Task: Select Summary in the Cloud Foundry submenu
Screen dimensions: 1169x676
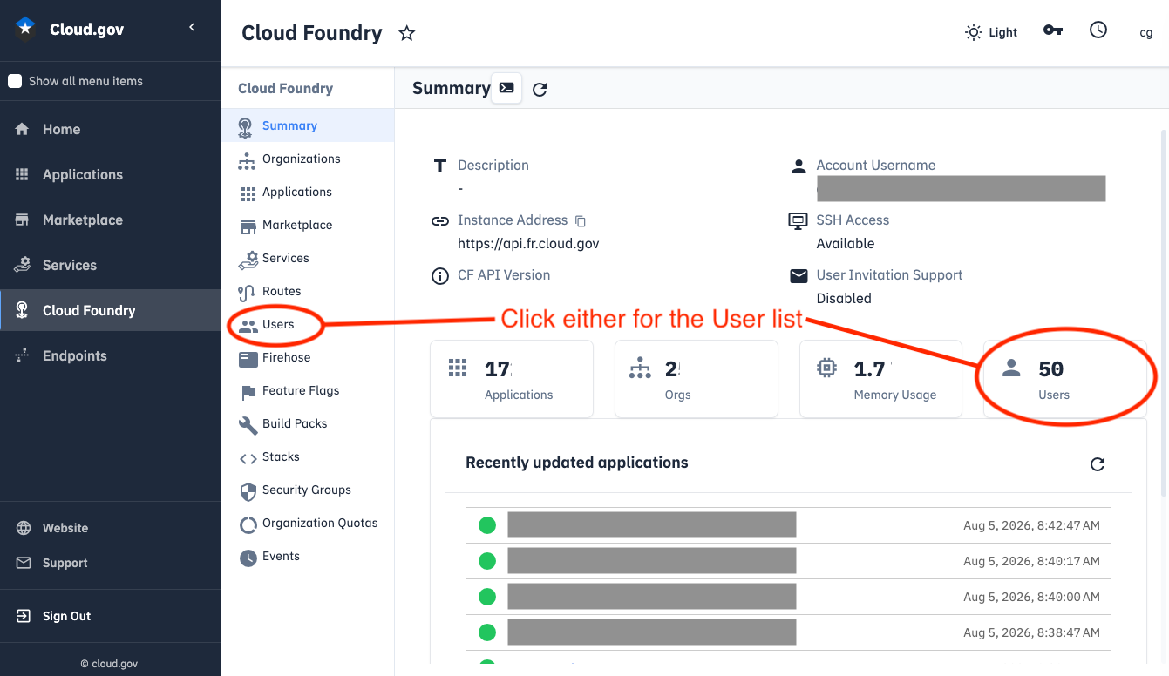Action: [308, 125]
